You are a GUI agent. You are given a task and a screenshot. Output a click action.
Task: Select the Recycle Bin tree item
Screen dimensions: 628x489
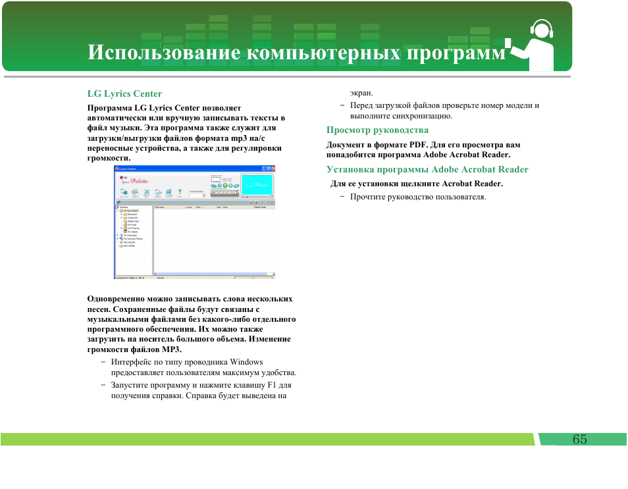click(x=129, y=242)
